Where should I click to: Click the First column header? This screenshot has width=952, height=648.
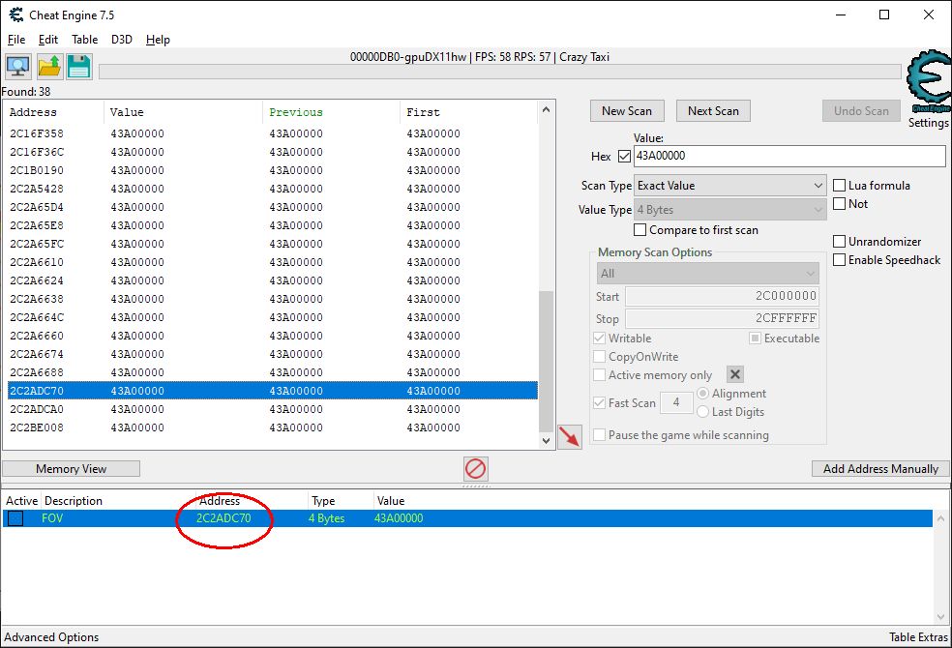pyautogui.click(x=468, y=112)
